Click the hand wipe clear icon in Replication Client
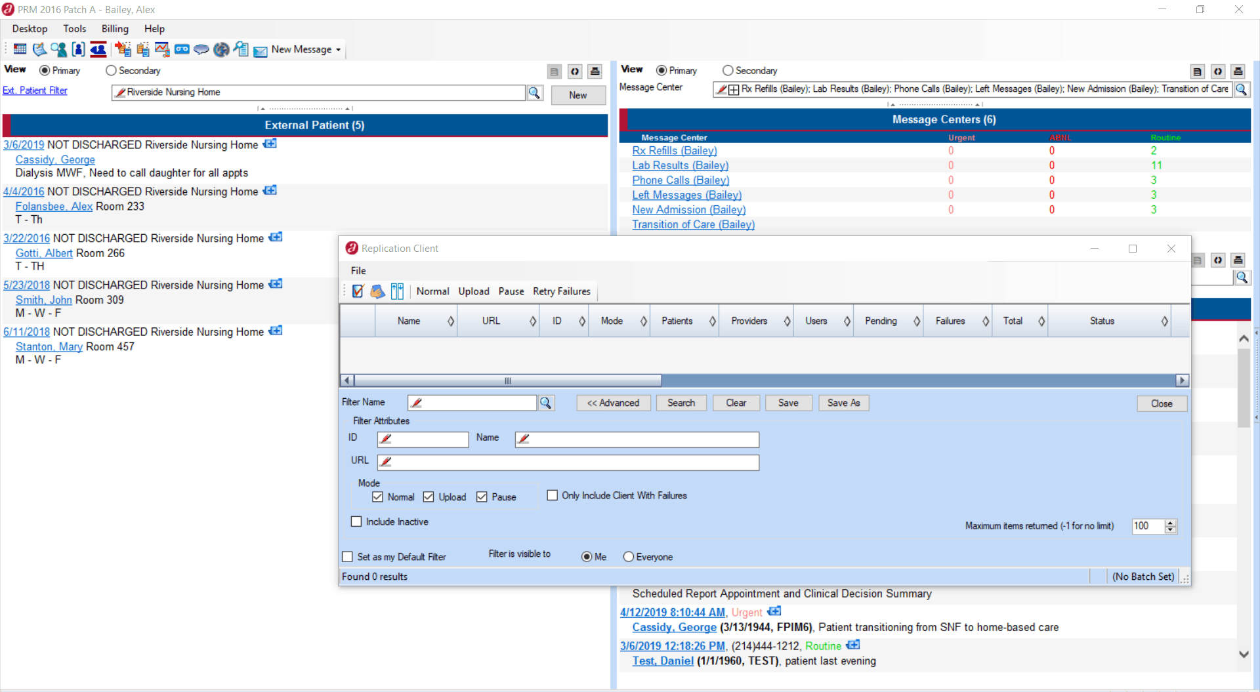1260x692 pixels. pyautogui.click(x=377, y=291)
